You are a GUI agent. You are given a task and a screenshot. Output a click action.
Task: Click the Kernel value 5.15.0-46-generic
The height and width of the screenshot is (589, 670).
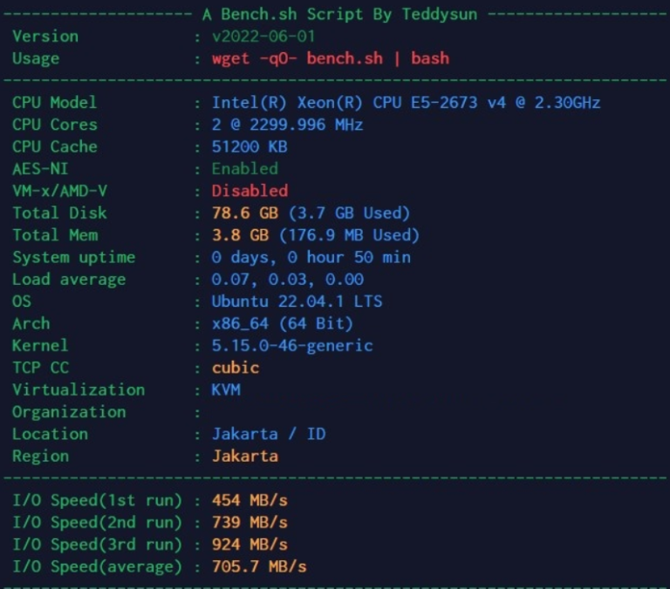(292, 346)
